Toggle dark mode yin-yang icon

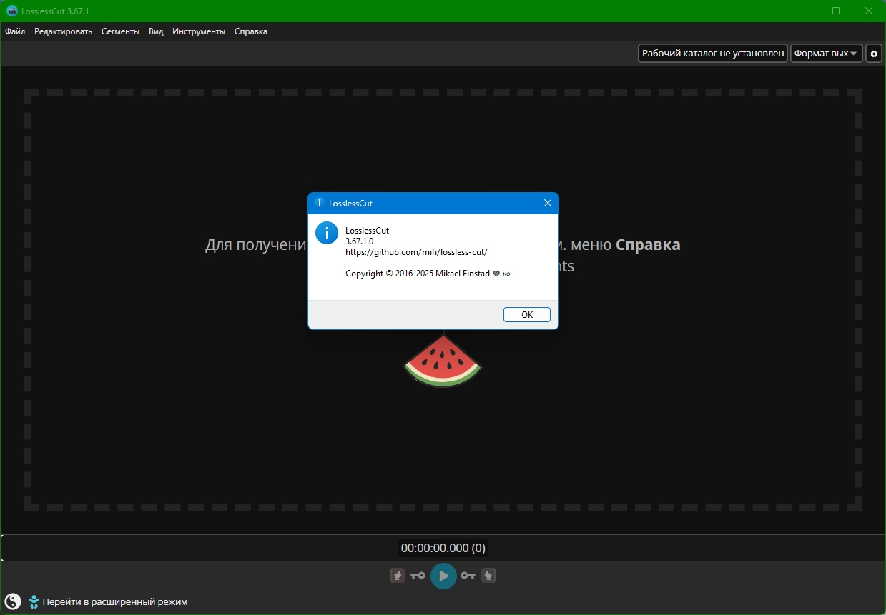[13, 601]
